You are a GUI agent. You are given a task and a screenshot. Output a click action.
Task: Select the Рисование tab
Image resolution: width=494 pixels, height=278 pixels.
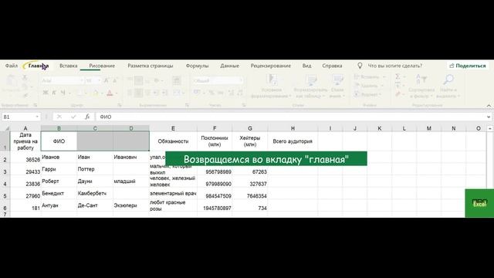102,66
